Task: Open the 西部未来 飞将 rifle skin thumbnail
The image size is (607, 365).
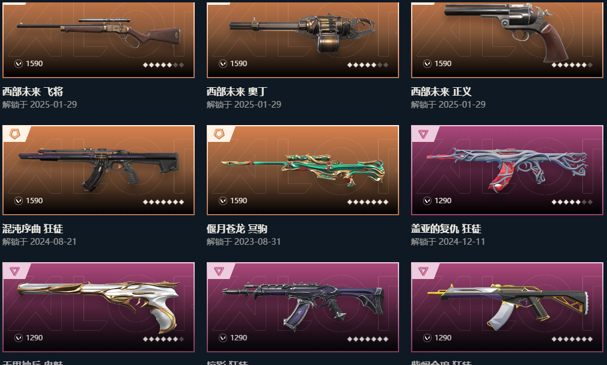Action: (x=99, y=40)
